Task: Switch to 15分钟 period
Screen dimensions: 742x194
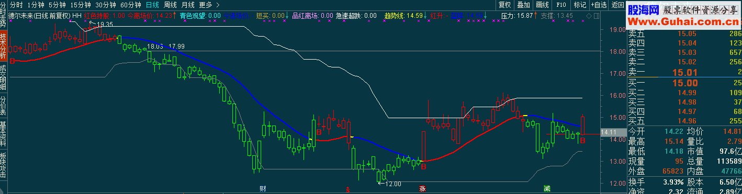Action: pos(80,5)
